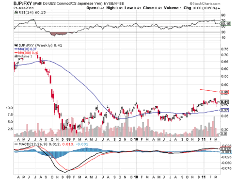Click the red boxed 0.46 MA(200) price tag
Screen dimensions: 237x180
coord(224,92)
